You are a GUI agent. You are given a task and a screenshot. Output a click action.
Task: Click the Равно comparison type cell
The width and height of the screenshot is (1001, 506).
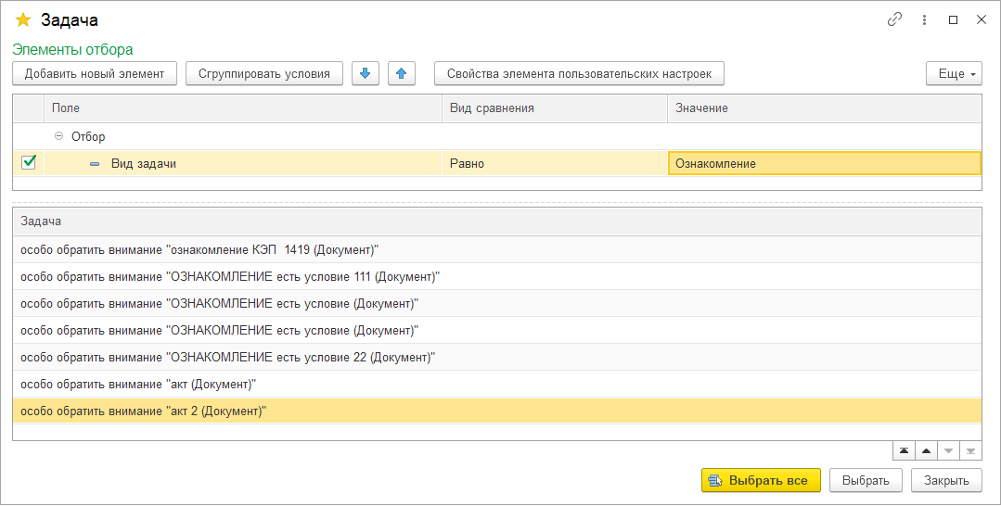coord(554,163)
